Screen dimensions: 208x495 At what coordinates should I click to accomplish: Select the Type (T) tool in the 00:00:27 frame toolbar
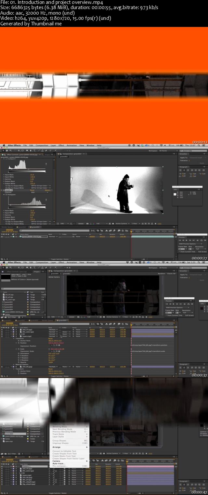[x=35, y=150]
